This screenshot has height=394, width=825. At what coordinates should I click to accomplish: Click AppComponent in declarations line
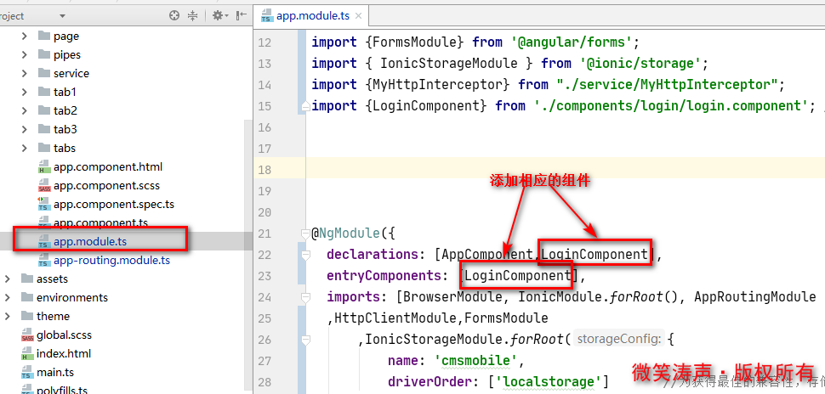(x=487, y=255)
